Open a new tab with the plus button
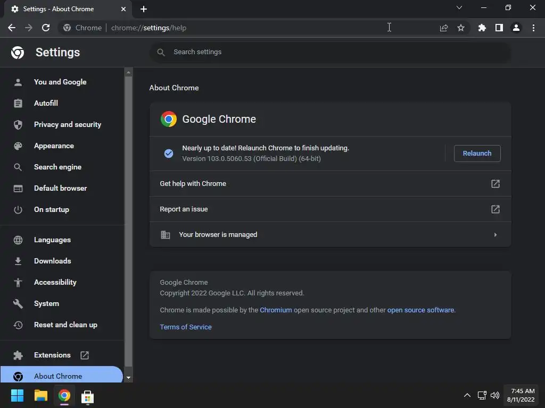 pos(144,9)
